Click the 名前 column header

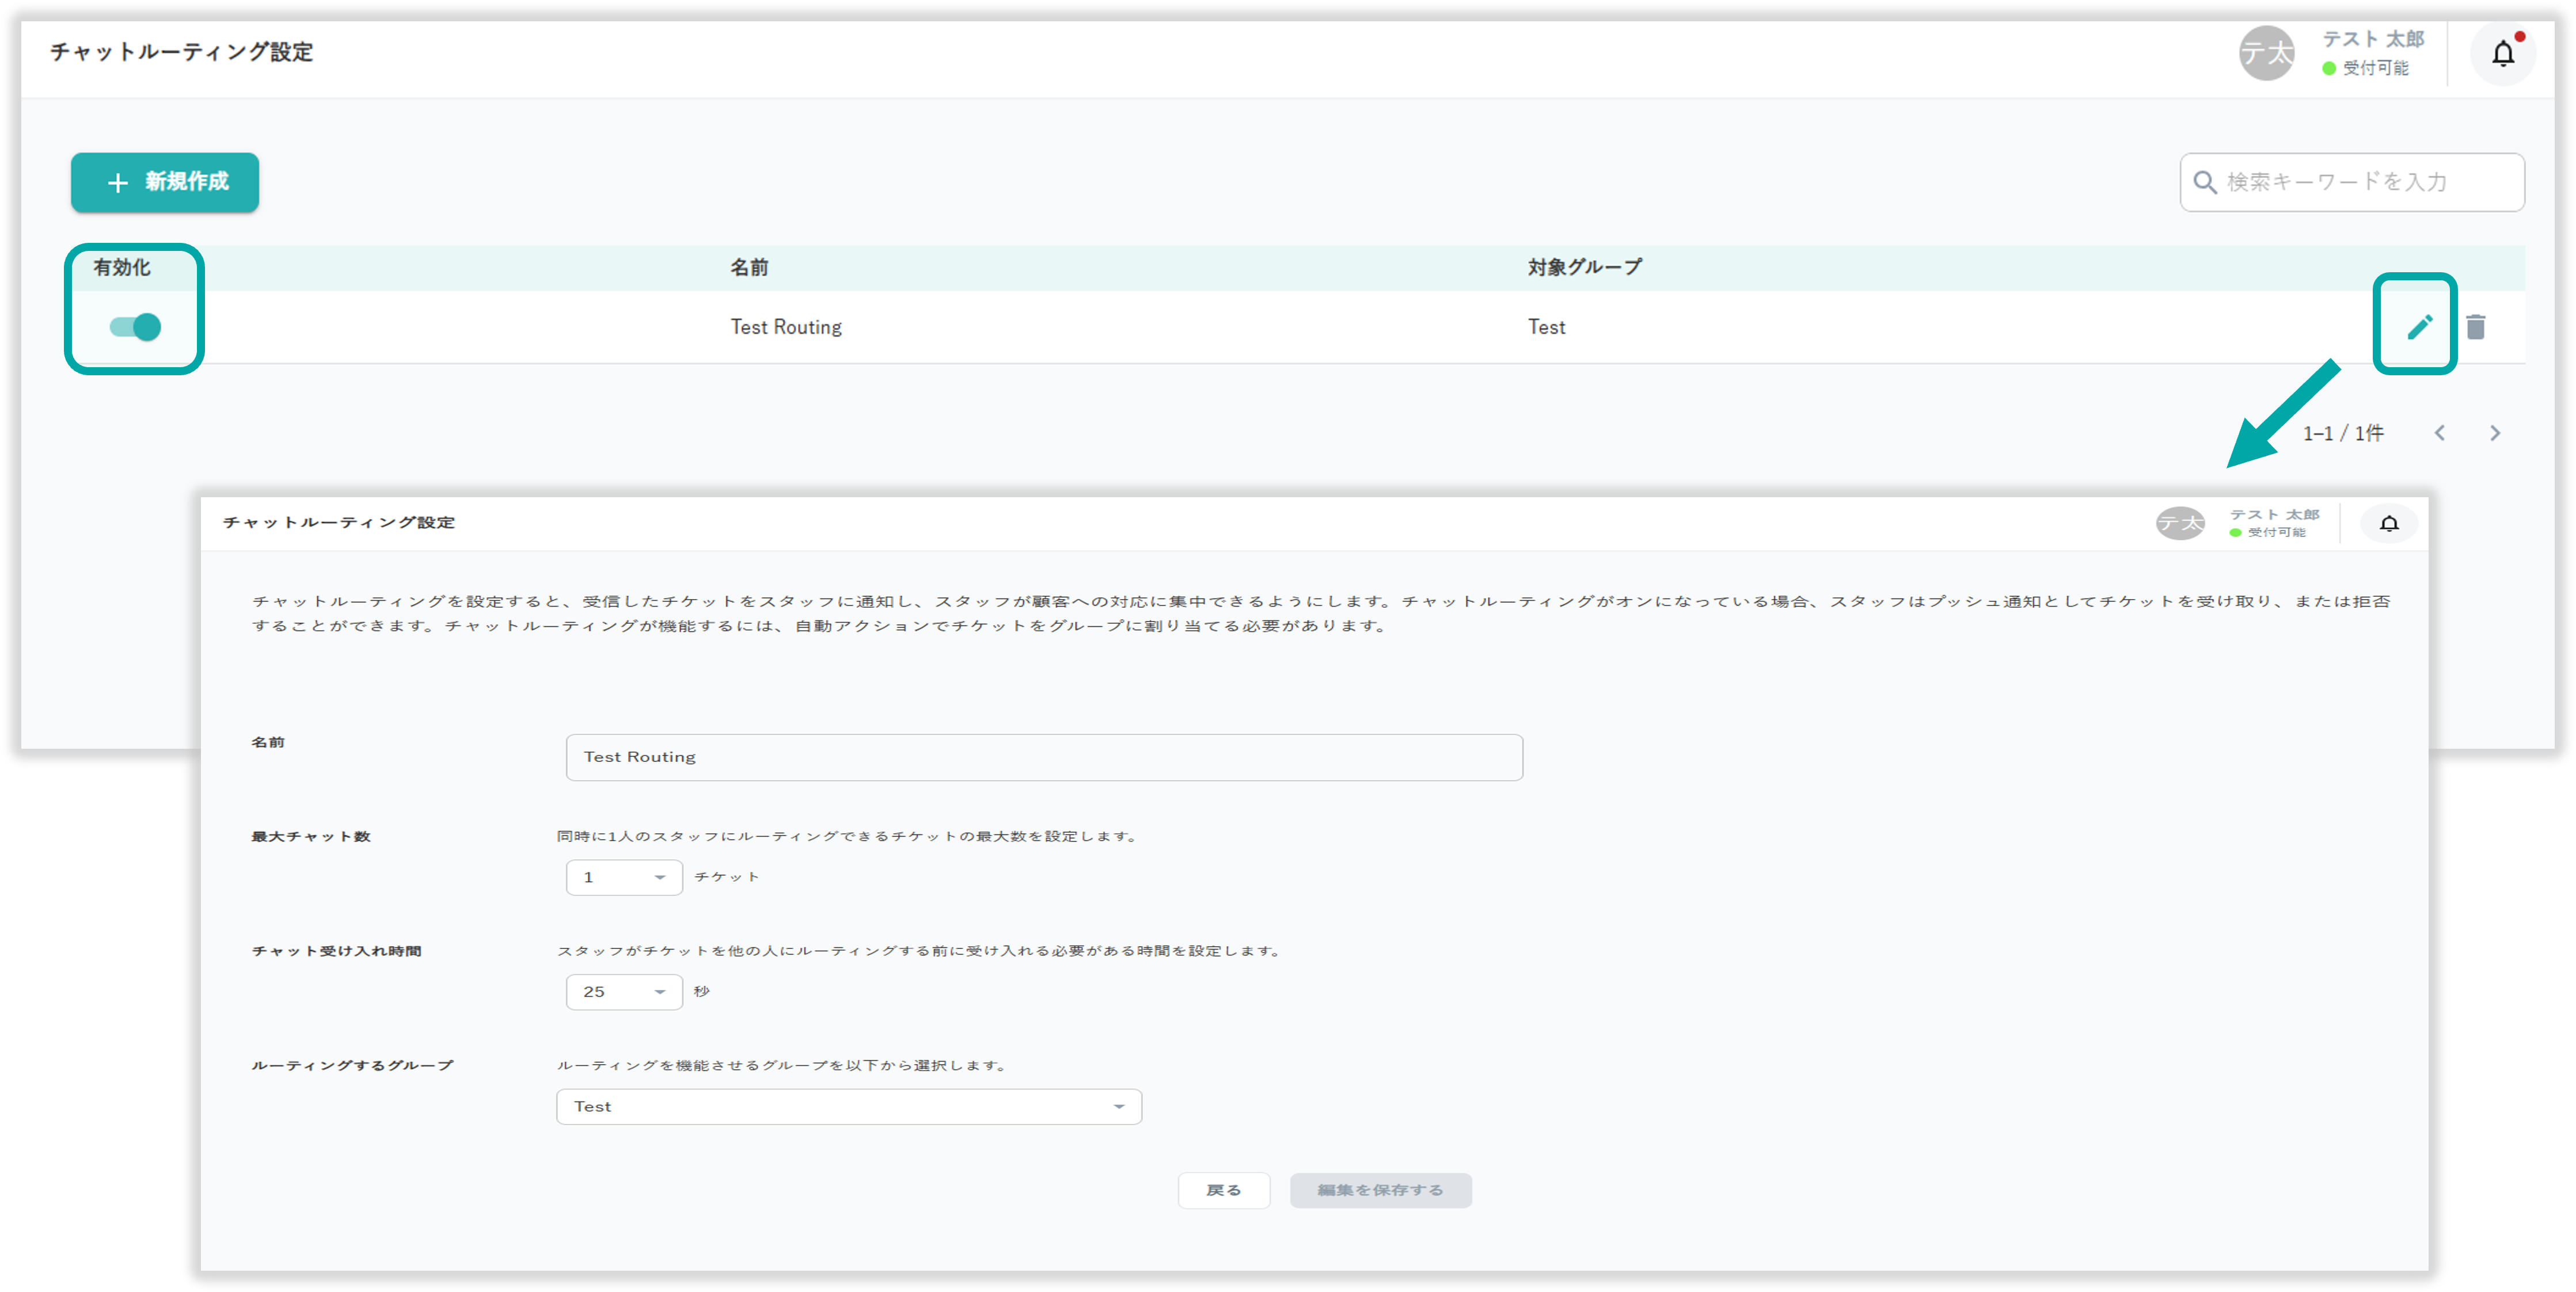(749, 268)
